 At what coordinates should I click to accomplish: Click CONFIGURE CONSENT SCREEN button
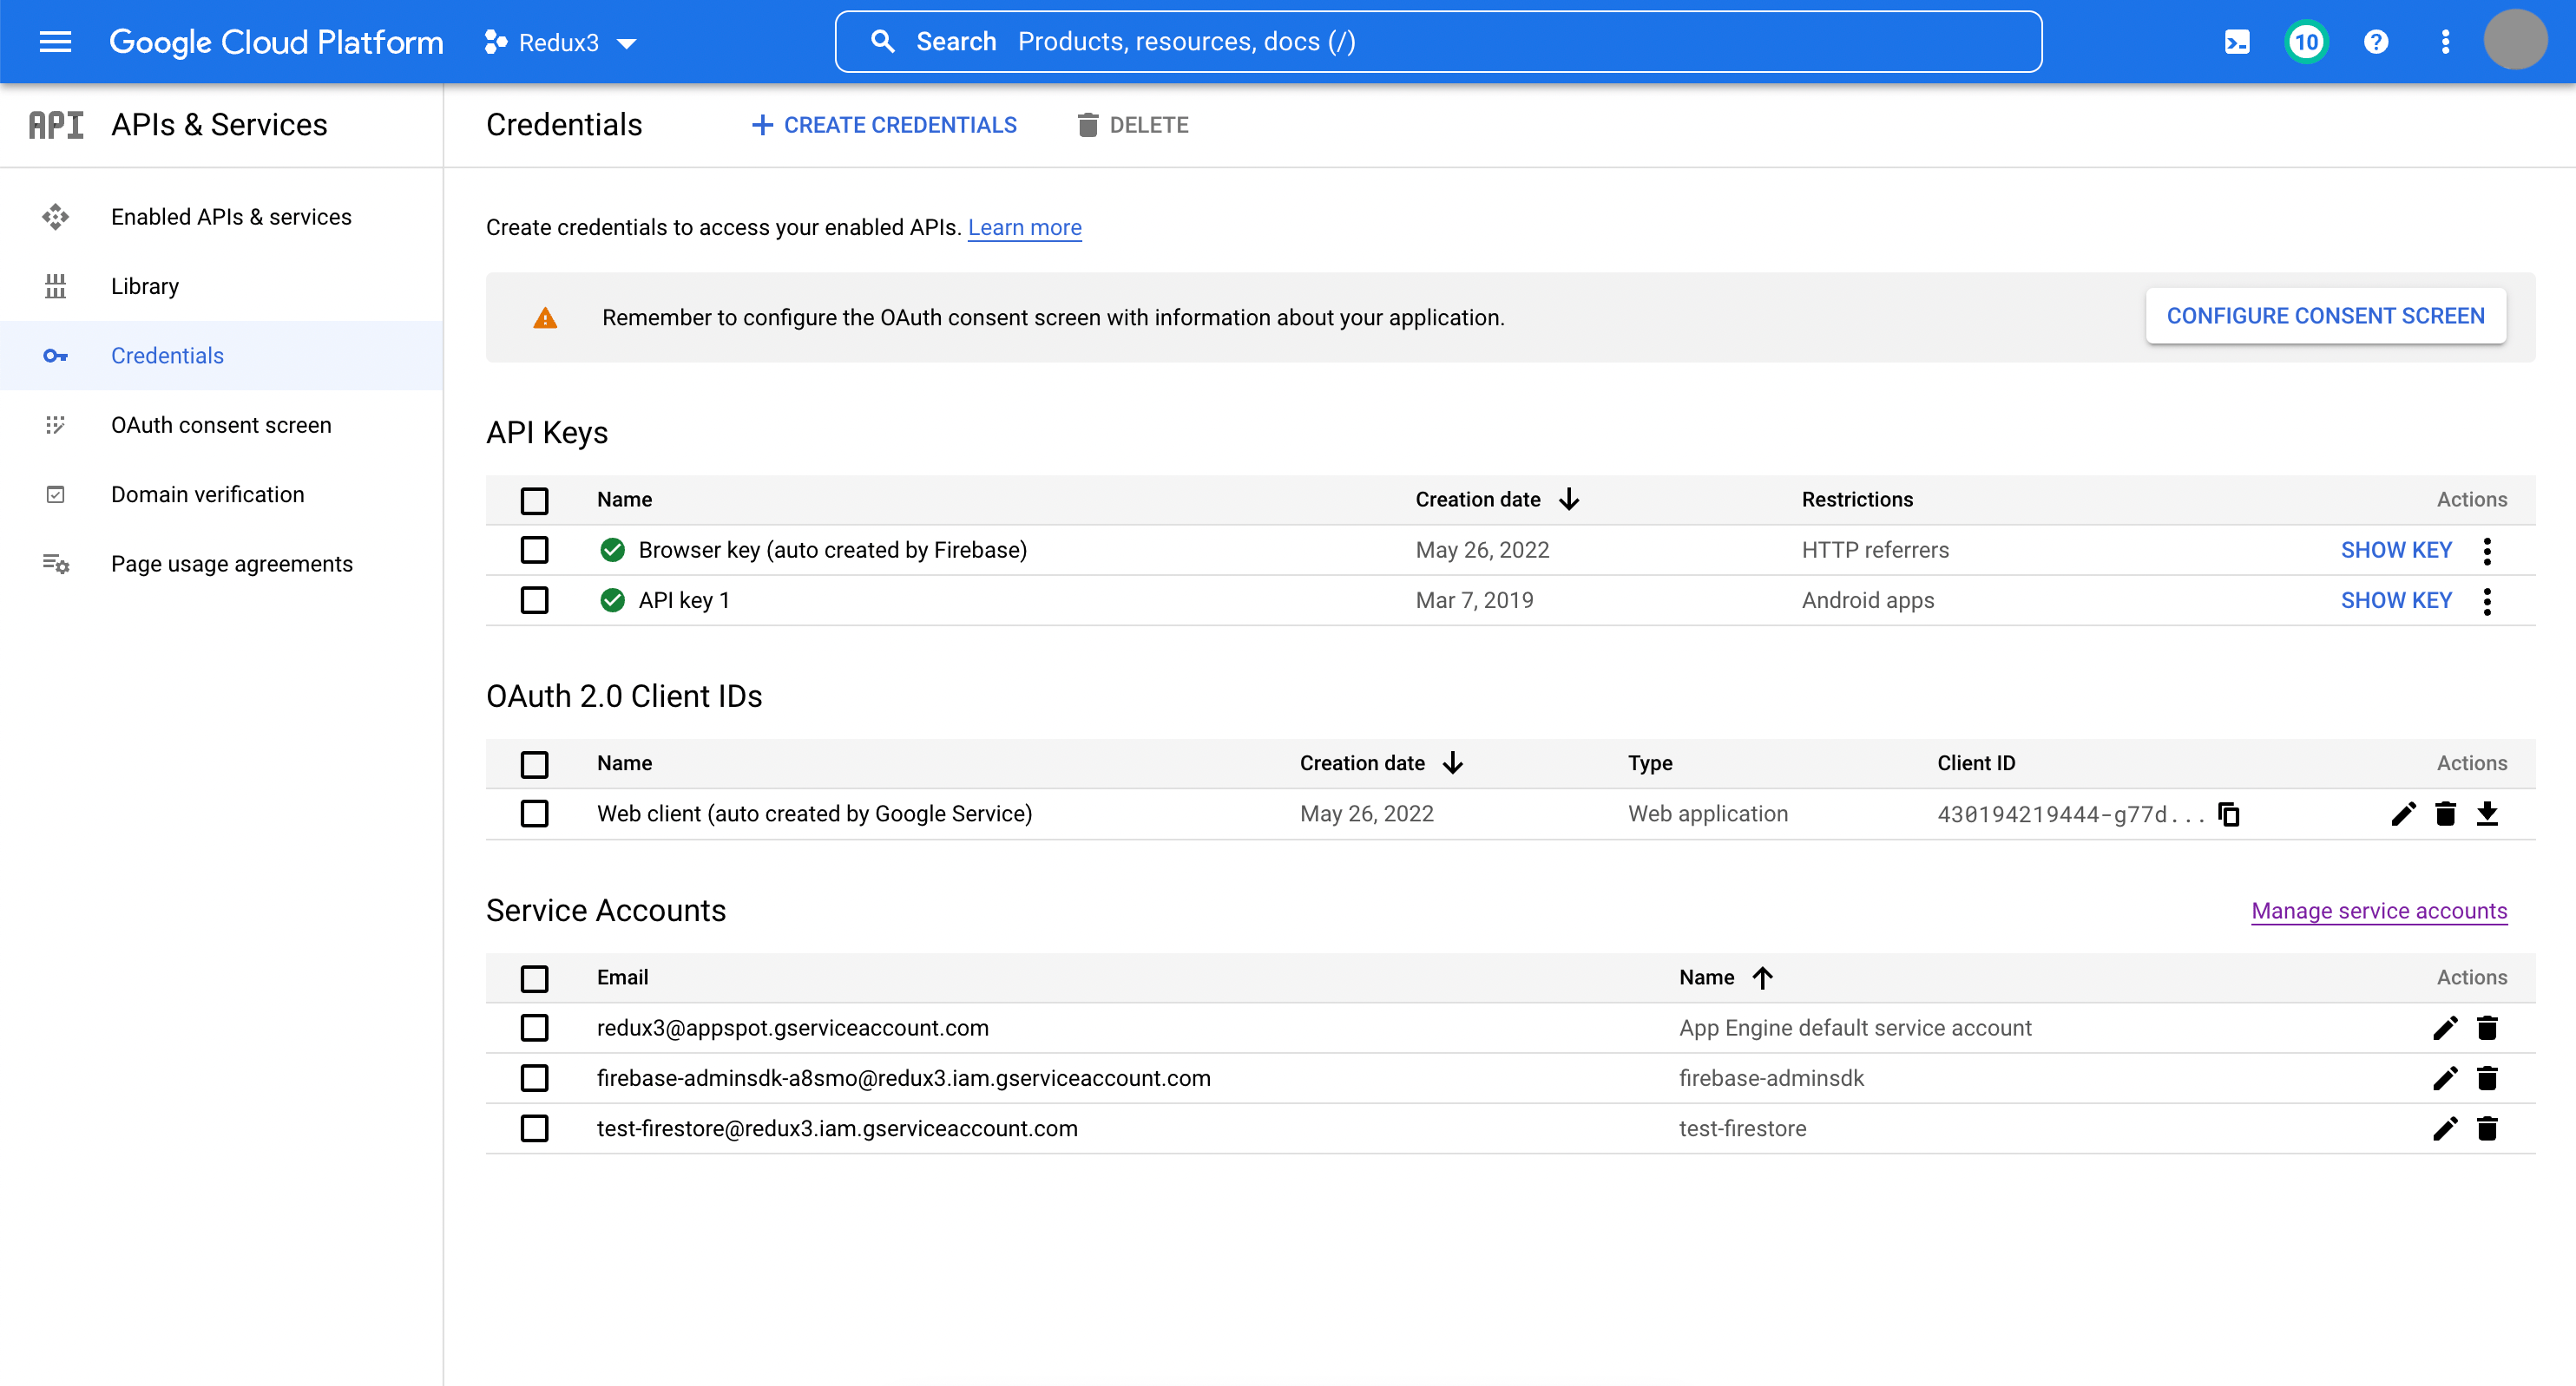(x=2325, y=316)
